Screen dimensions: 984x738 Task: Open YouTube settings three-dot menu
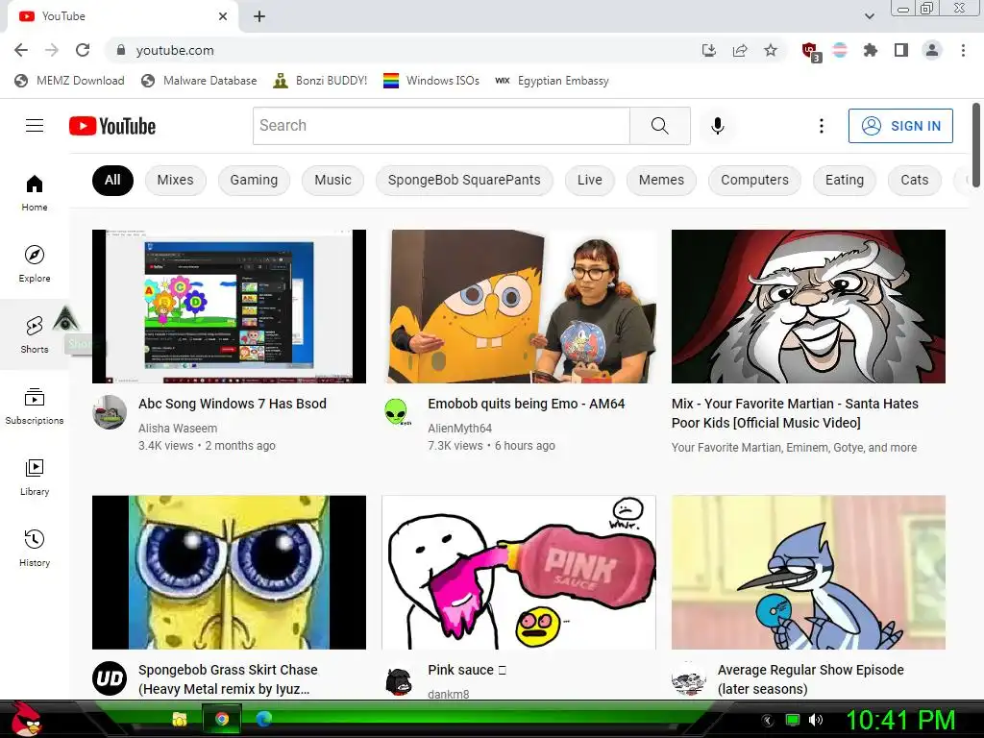coord(821,126)
